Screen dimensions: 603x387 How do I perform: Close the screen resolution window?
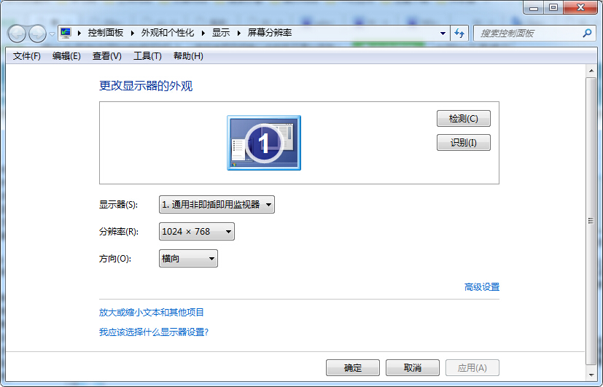click(x=580, y=8)
